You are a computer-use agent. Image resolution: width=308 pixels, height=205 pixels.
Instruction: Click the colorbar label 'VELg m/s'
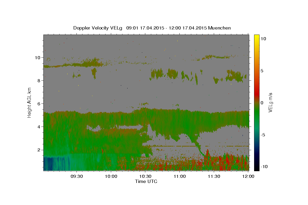(x=270, y=102)
